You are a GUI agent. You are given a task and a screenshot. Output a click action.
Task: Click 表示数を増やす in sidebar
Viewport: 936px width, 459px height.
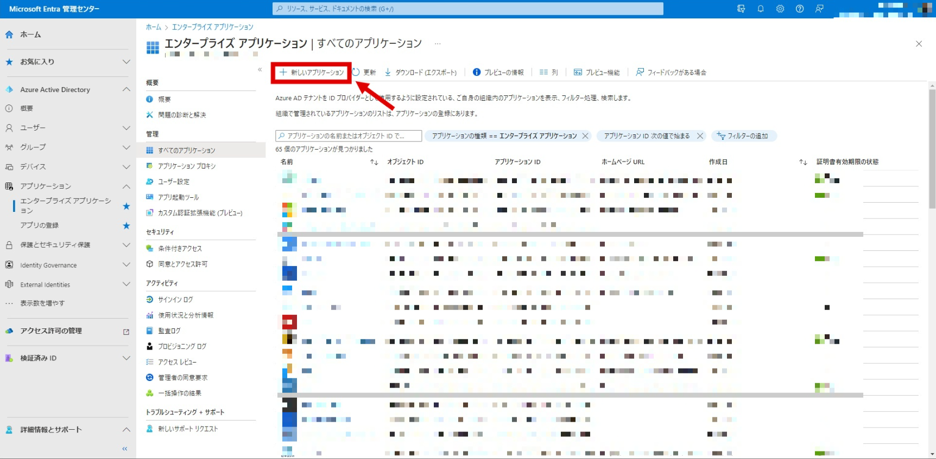[42, 303]
